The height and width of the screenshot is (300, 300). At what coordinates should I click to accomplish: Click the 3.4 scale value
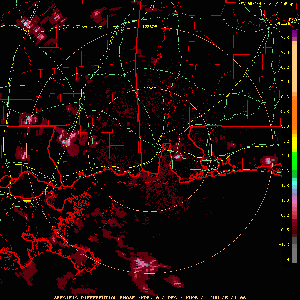click(x=285, y=156)
